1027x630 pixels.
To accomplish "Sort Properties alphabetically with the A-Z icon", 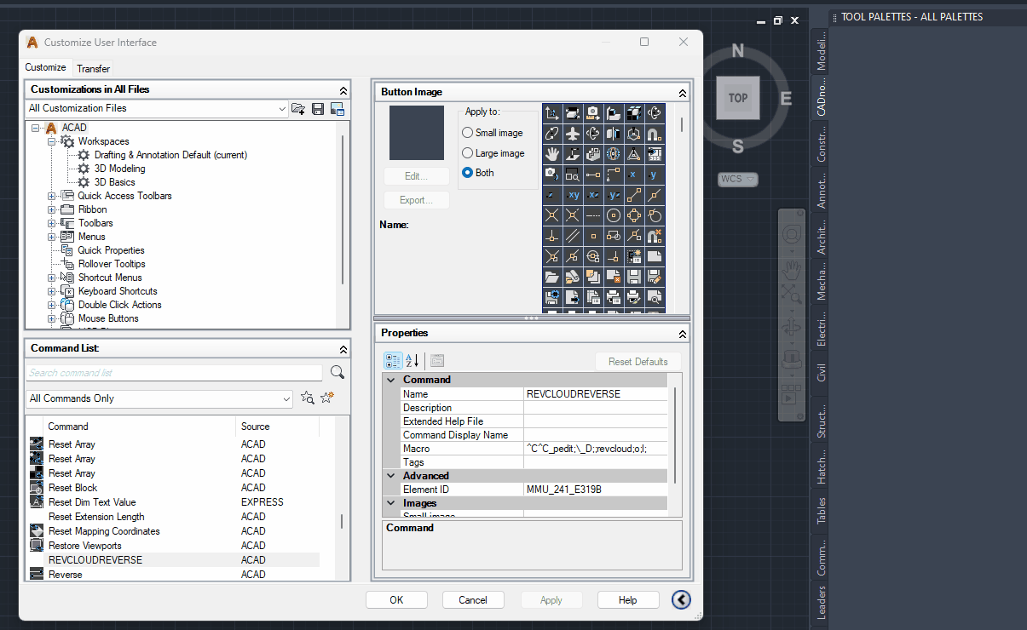I will coord(410,360).
